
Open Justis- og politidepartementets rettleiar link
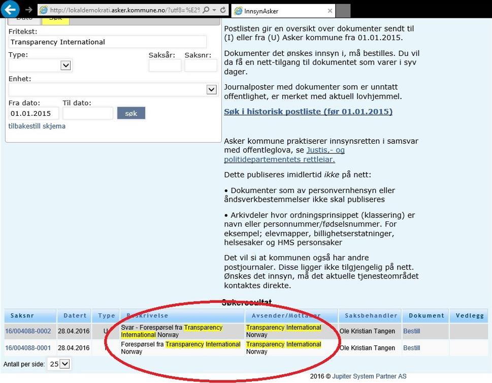click(284, 155)
